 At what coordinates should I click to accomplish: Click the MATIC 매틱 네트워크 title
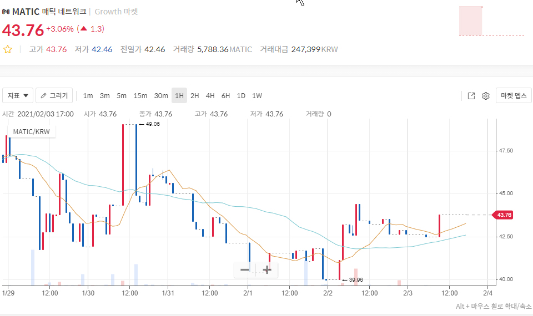tap(49, 12)
